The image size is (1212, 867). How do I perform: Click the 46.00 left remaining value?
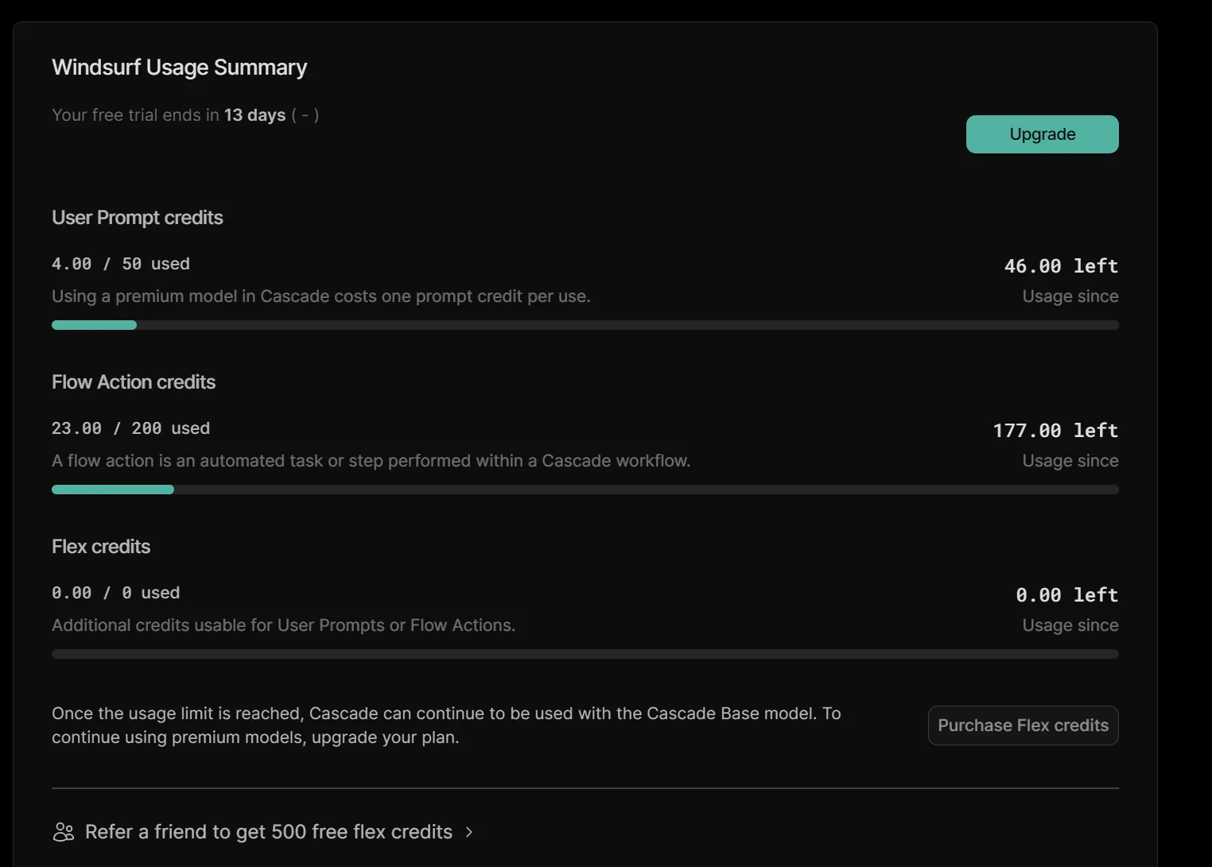pos(1061,266)
